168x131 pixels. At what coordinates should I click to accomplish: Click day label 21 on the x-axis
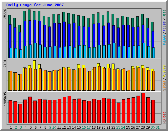108,127
